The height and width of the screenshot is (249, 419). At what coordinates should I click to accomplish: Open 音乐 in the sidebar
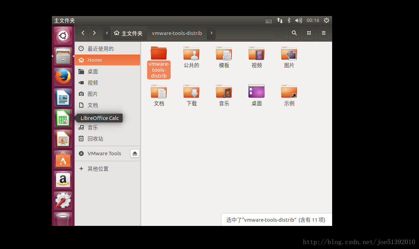click(x=108, y=128)
